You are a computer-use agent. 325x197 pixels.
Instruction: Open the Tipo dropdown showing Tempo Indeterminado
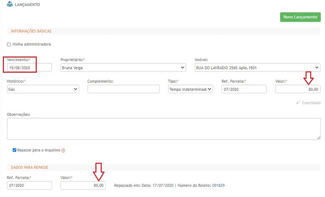(191, 89)
